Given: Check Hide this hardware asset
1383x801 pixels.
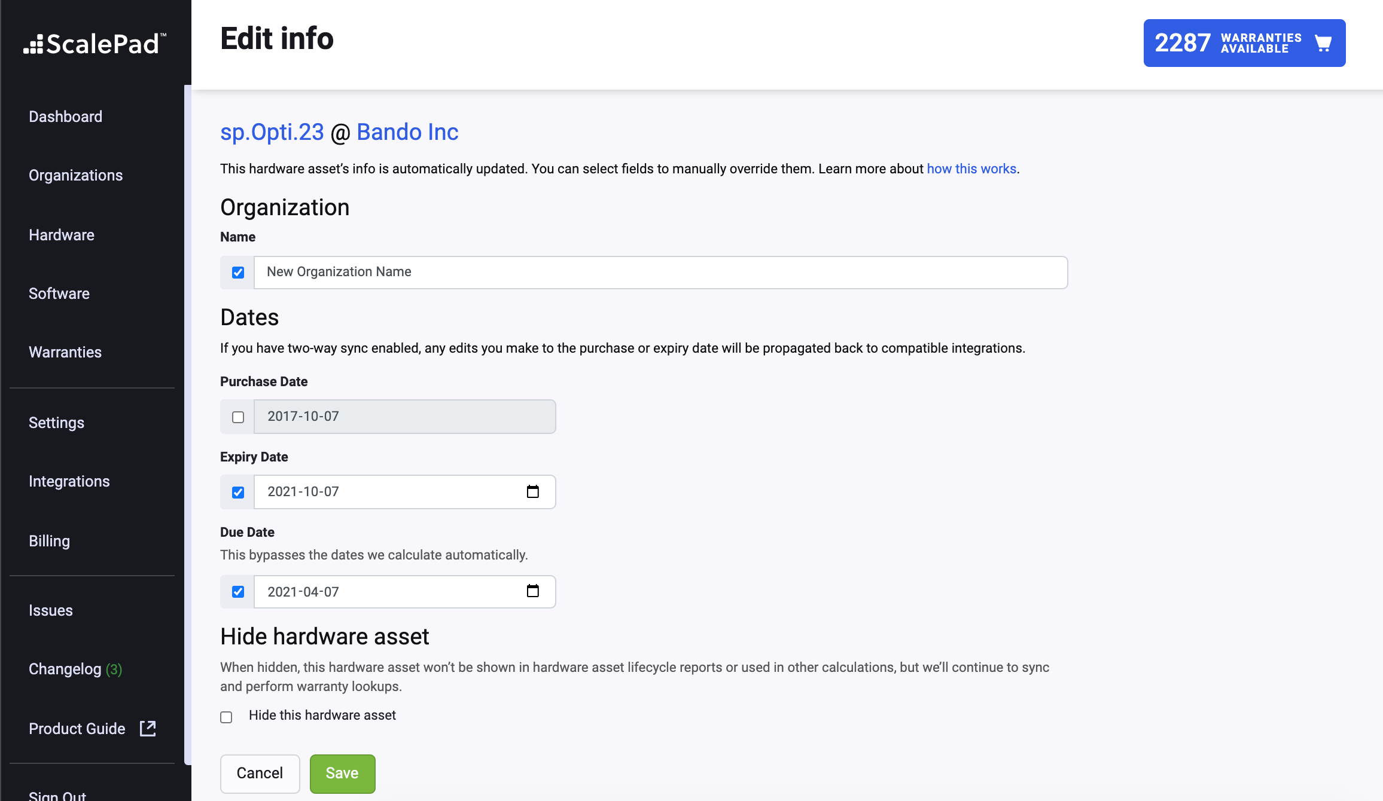Looking at the screenshot, I should [x=226, y=717].
